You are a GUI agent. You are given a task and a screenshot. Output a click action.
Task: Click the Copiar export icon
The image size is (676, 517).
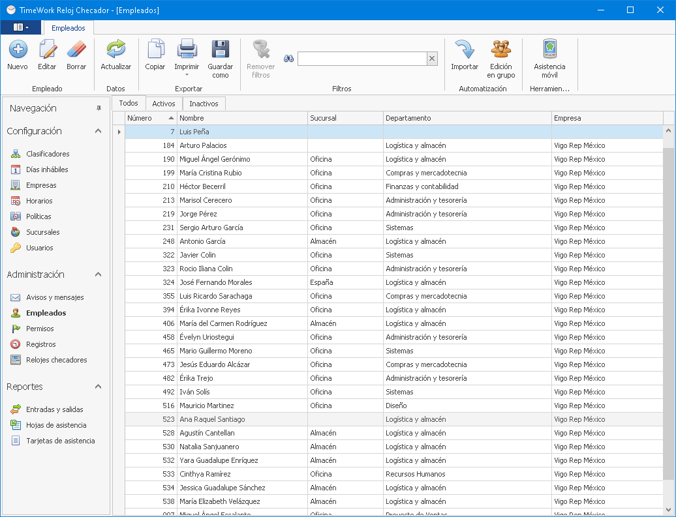(x=155, y=50)
